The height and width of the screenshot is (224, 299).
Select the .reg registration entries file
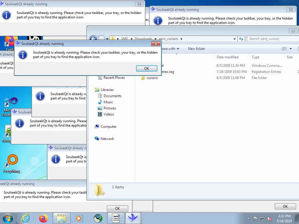[168, 72]
